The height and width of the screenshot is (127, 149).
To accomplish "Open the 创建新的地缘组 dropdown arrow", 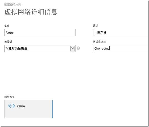I will 73,48.
